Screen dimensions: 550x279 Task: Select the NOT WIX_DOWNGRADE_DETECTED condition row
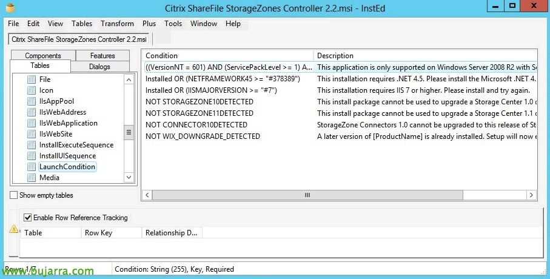(x=340, y=136)
